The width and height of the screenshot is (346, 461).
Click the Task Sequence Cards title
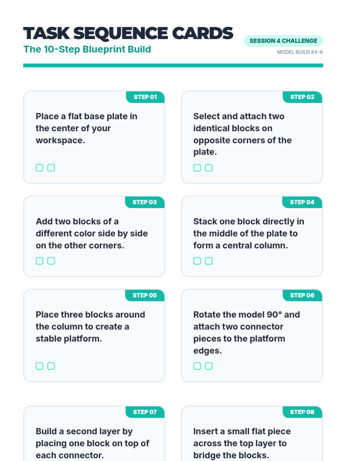tap(128, 33)
